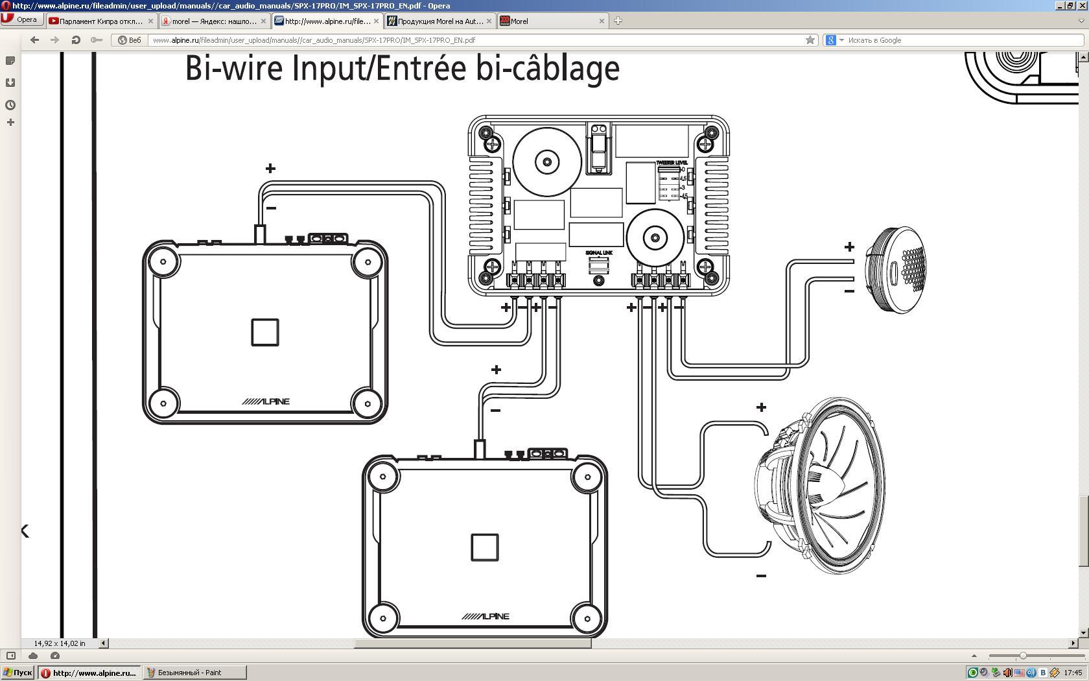Toggle the side panel visibility button

(x=11, y=656)
